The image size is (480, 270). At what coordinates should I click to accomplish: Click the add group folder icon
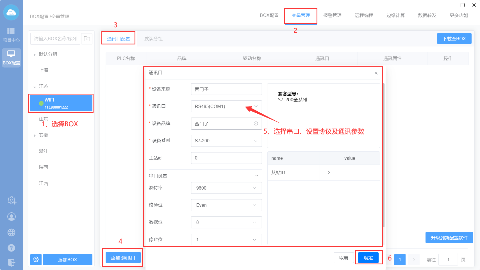87,39
